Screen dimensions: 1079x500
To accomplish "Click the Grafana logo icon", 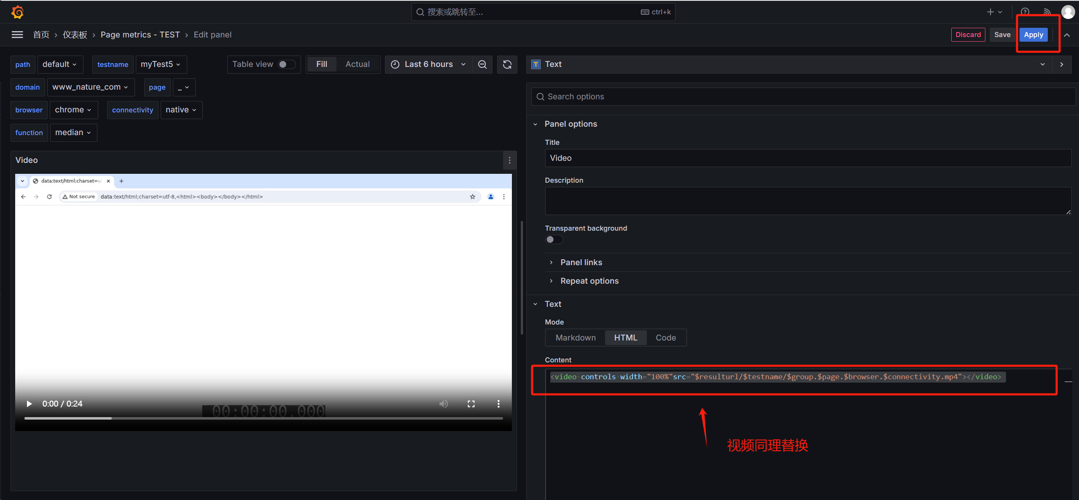I will 17,12.
